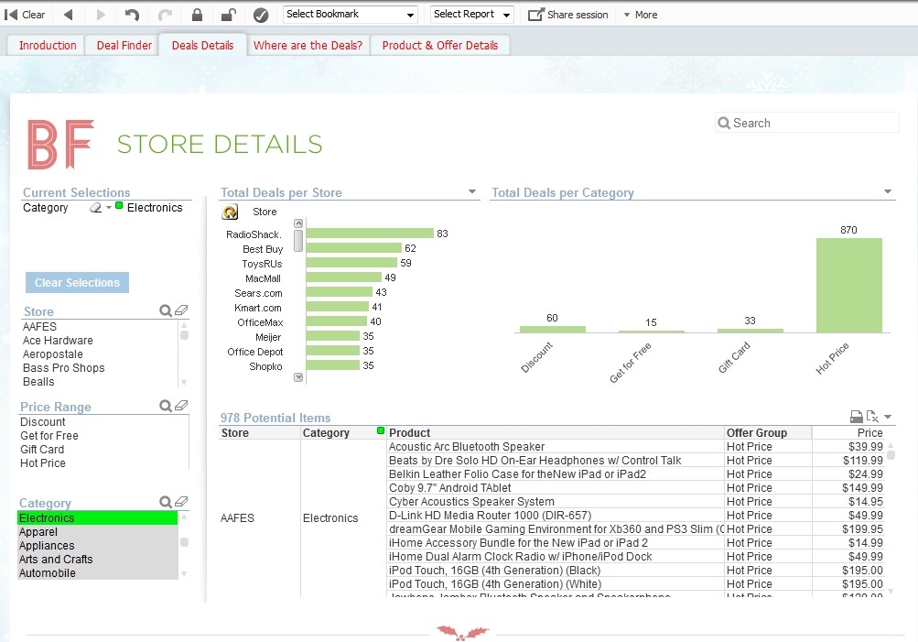This screenshot has height=642, width=918.
Task: Click the Discount bar showing 60
Action: point(552,329)
